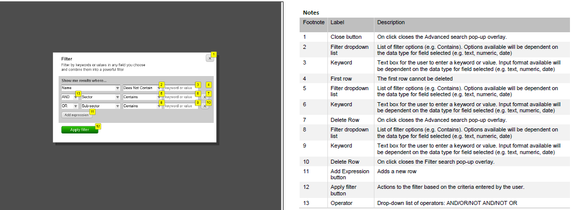The width and height of the screenshot is (574, 210).
Task: Open the 'Does Not Contain' filter dropdown
Action: 141,88
